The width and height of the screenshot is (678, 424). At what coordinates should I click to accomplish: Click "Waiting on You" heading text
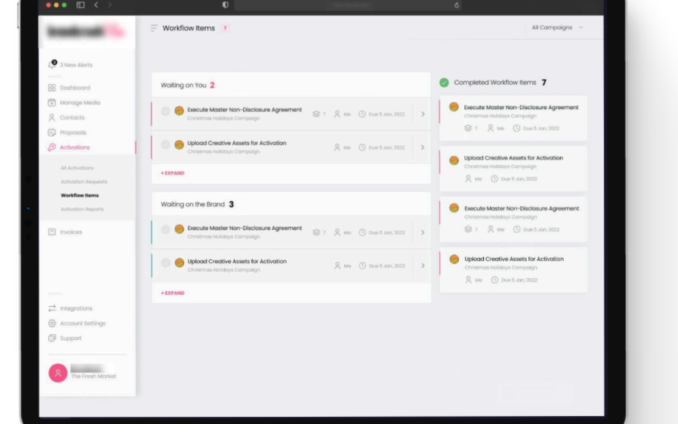click(x=183, y=85)
